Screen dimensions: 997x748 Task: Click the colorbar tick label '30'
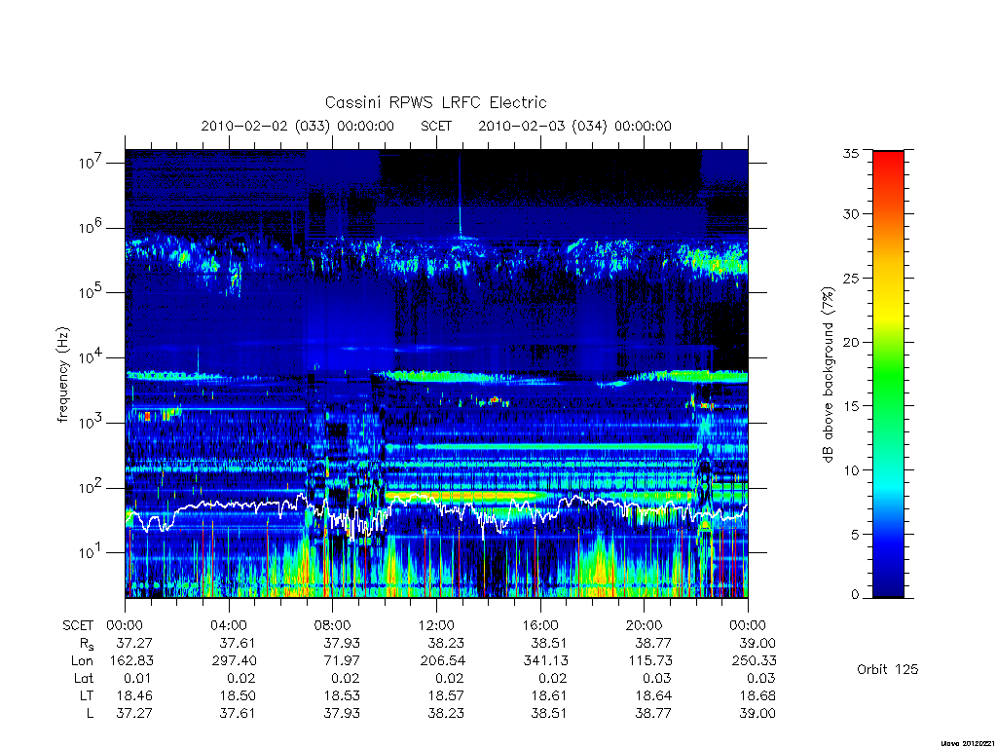coord(851,213)
